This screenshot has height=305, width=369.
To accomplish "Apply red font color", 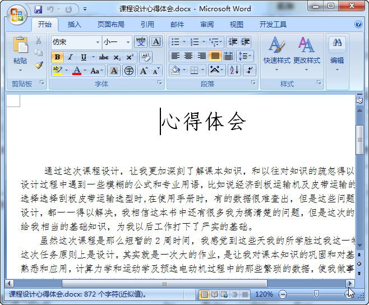I will coord(77,71).
